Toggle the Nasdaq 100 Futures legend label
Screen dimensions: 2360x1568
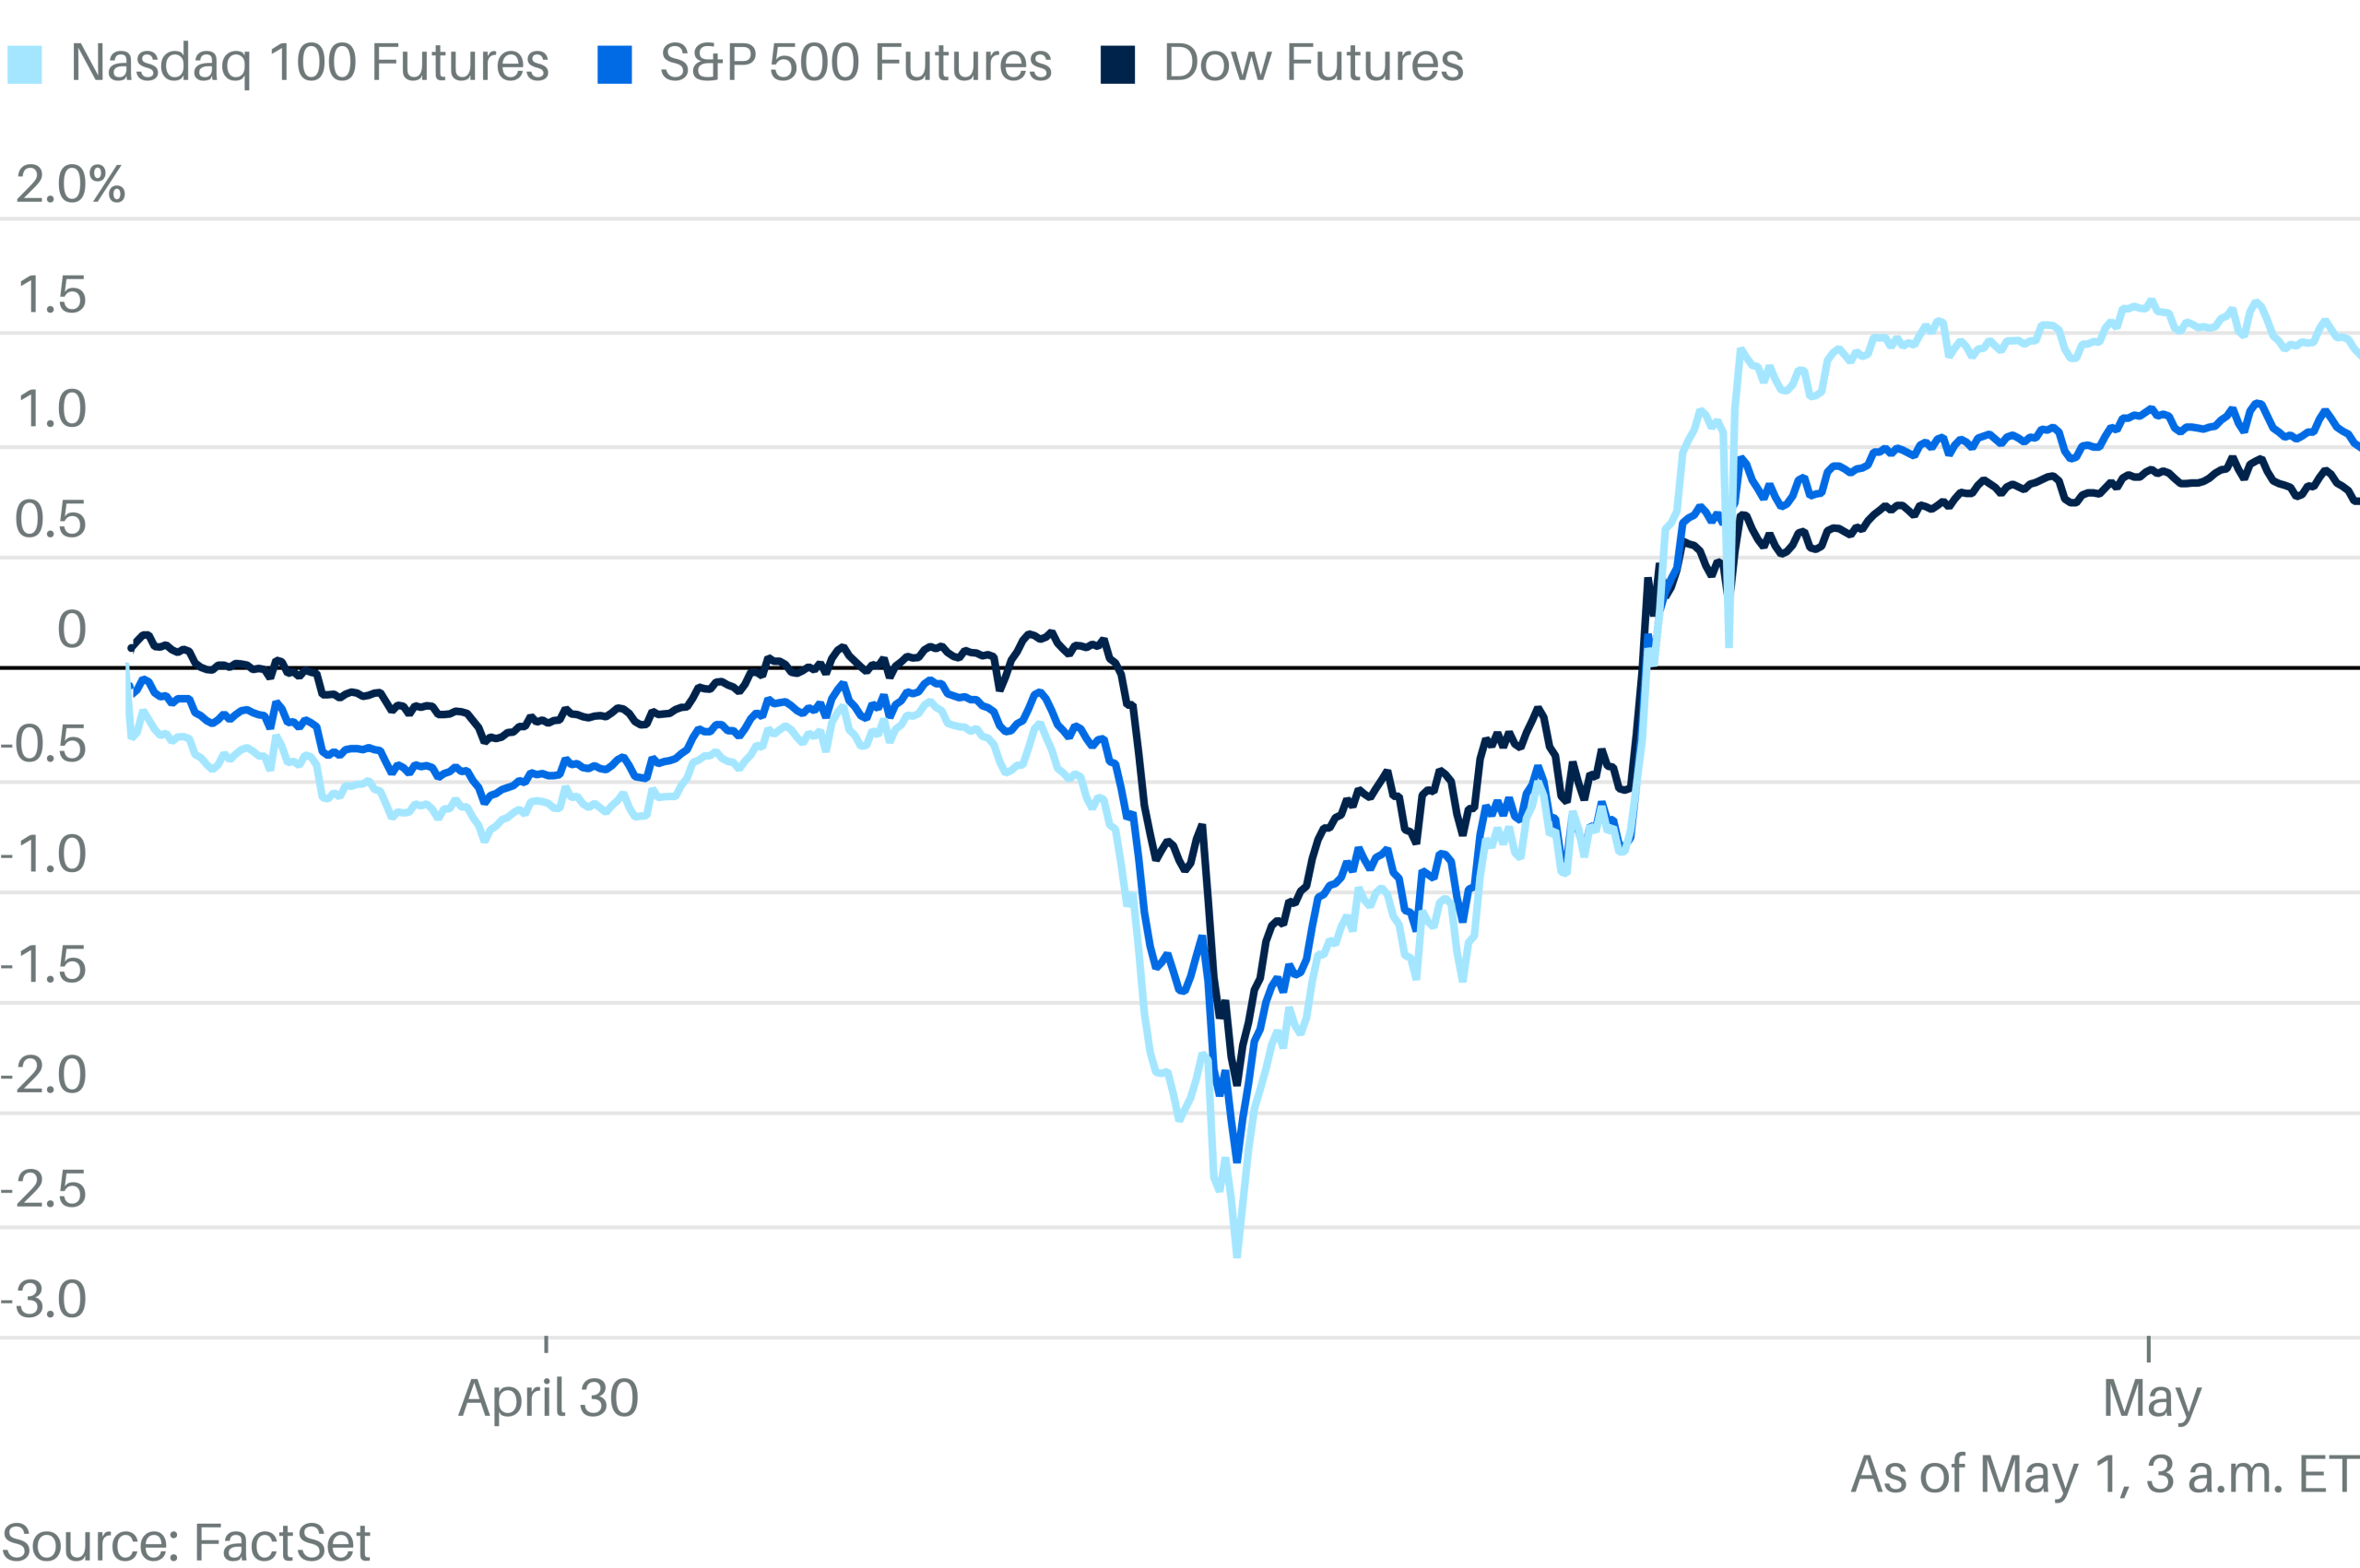tap(309, 63)
